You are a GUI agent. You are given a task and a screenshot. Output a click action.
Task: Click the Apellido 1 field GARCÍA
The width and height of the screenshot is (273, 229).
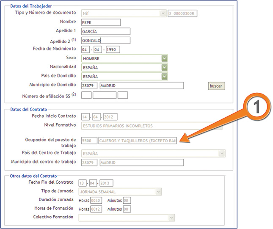(106, 31)
